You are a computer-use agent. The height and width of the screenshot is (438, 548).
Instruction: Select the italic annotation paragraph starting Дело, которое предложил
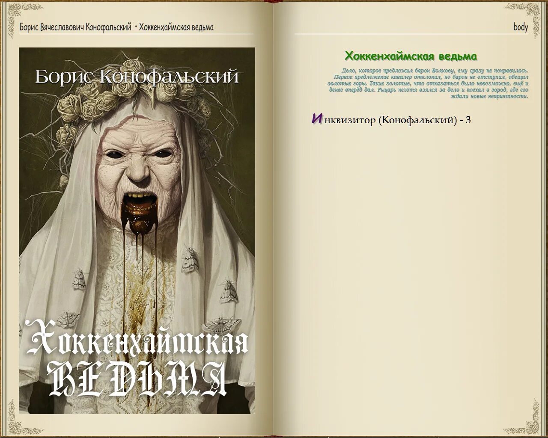click(x=429, y=83)
